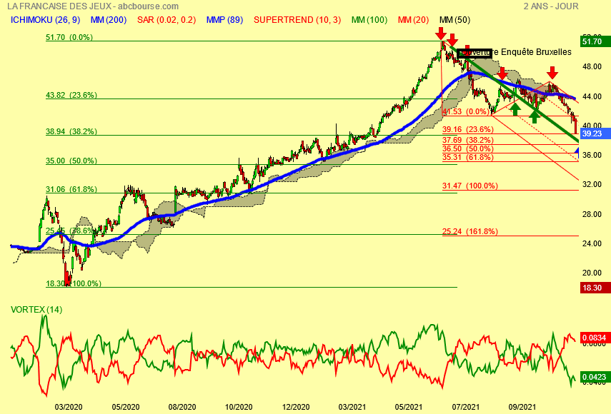This screenshot has height=414, width=611.
Task: Select the red 41.53 (0.0%) retracement label
Action: (x=466, y=111)
